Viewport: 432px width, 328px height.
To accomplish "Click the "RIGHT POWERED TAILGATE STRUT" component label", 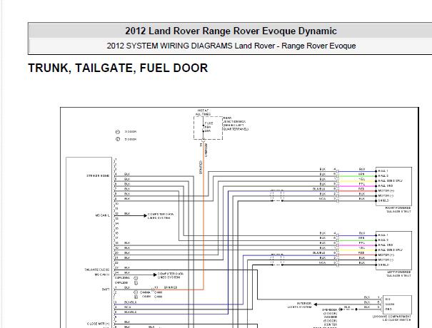I will tap(398, 210).
